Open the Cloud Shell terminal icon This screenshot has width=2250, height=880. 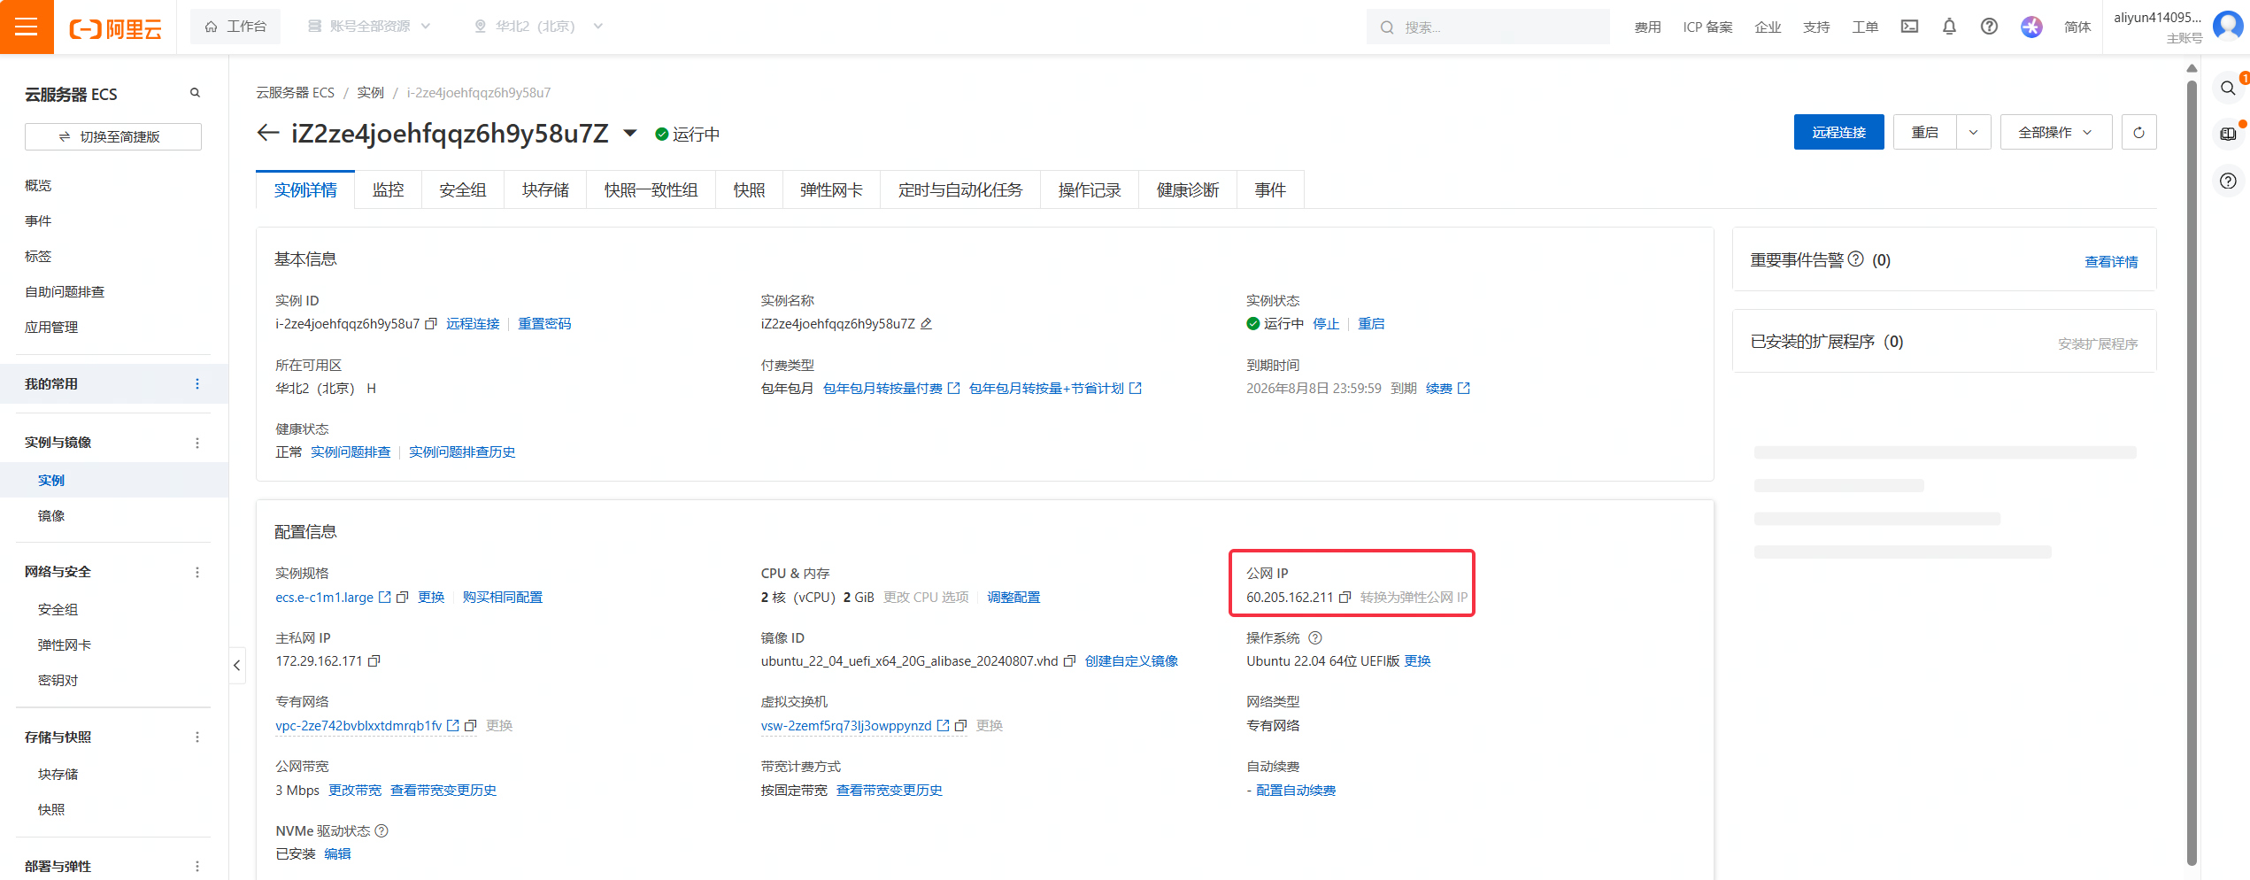(x=1909, y=27)
